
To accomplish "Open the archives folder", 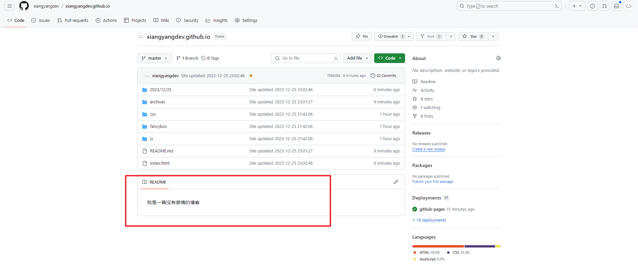I will [157, 102].
